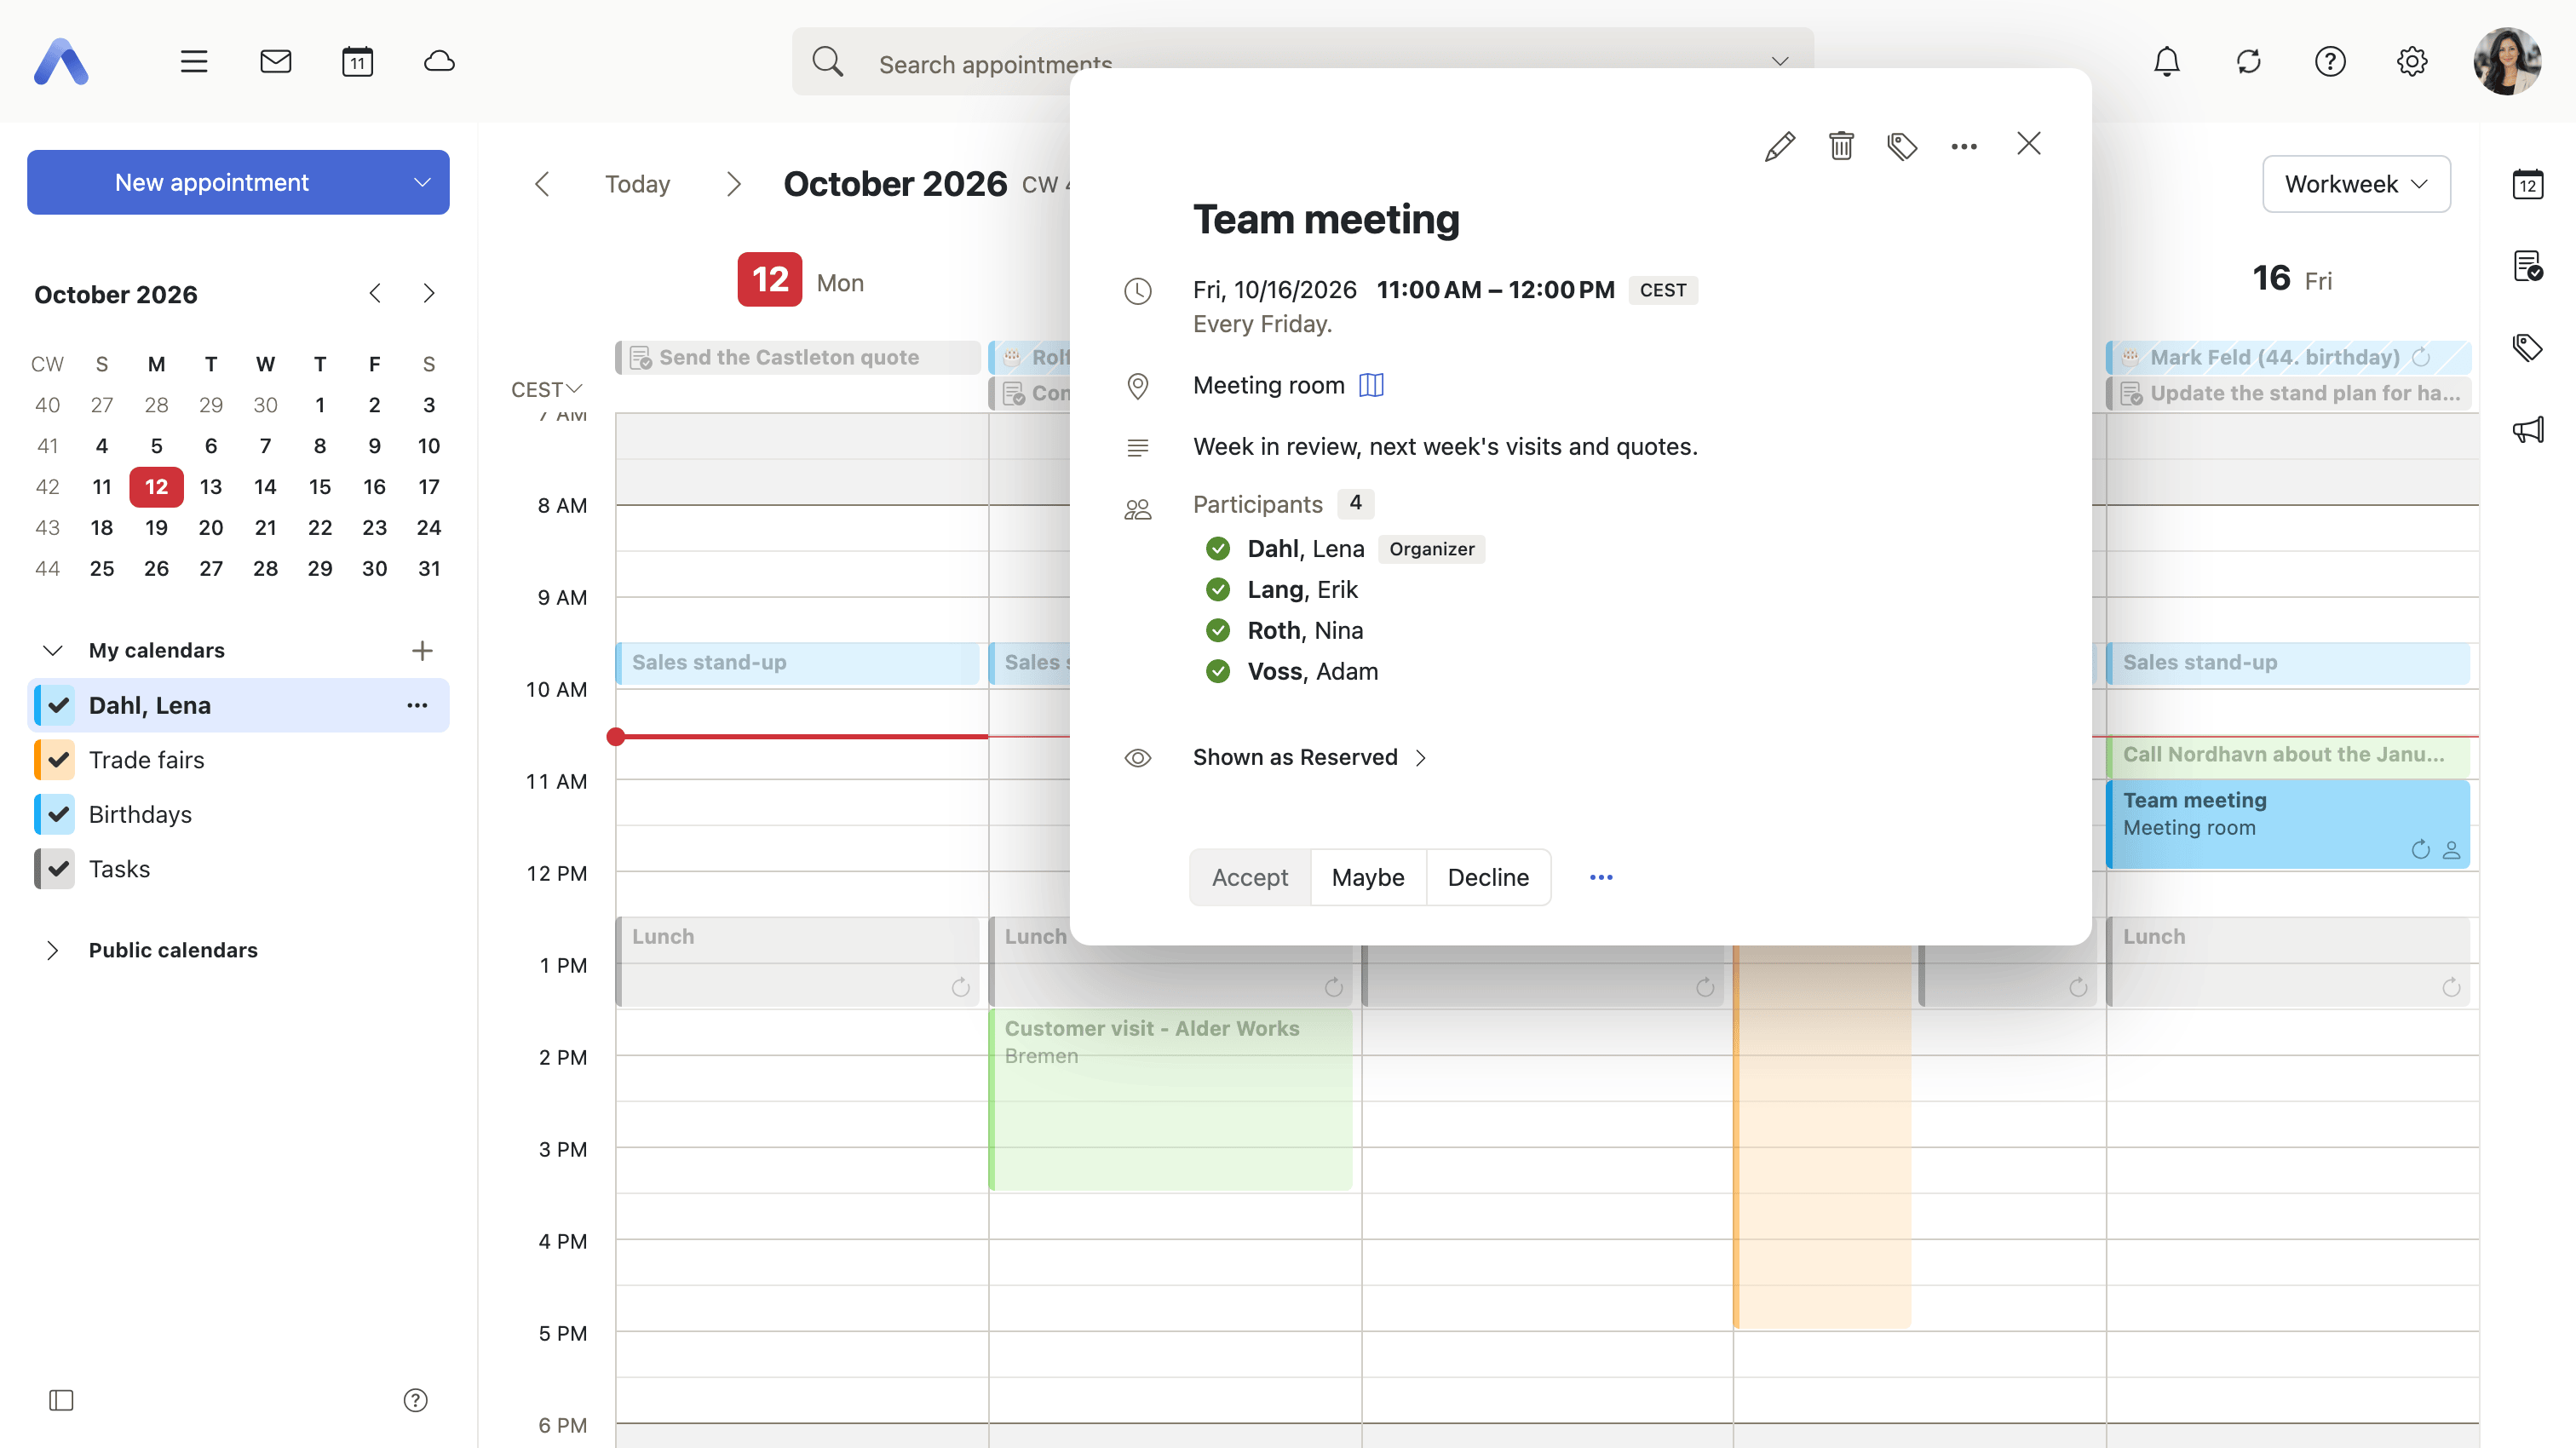Open Dahl, Lena calendar options dots
The height and width of the screenshot is (1448, 2576).
[x=417, y=705]
